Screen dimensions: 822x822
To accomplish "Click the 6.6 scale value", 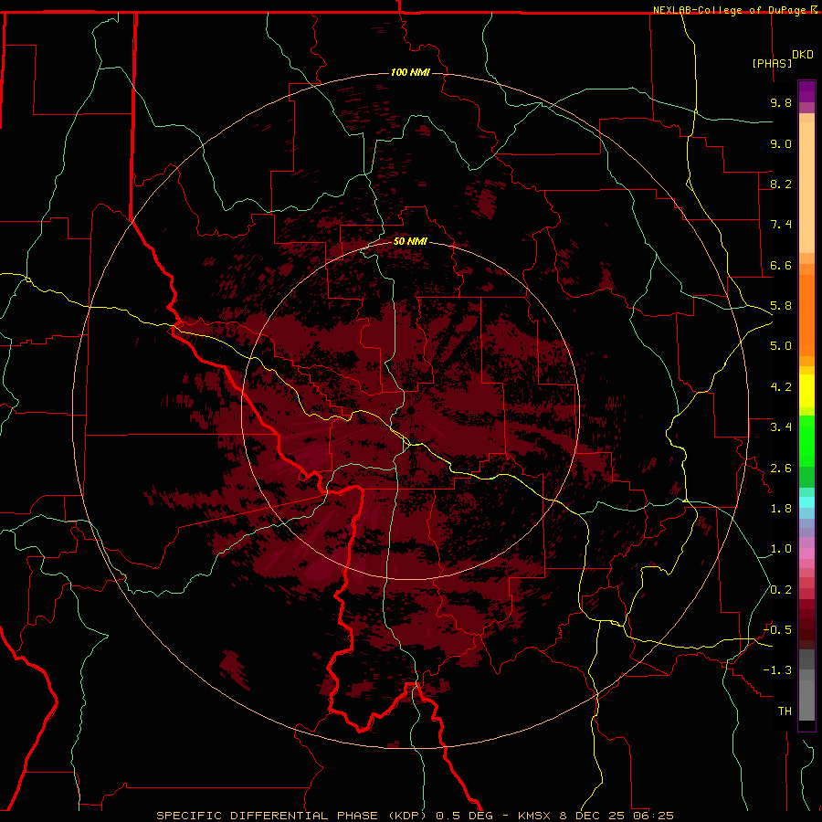I will click(781, 265).
